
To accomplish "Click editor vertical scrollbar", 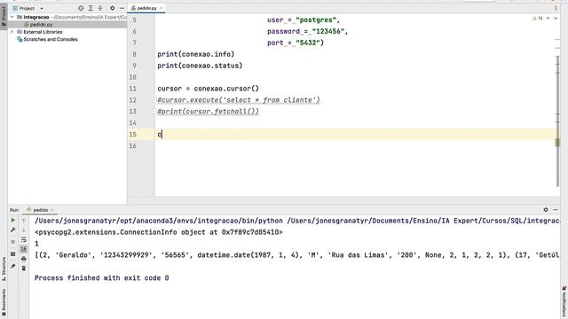I will click(557, 121).
